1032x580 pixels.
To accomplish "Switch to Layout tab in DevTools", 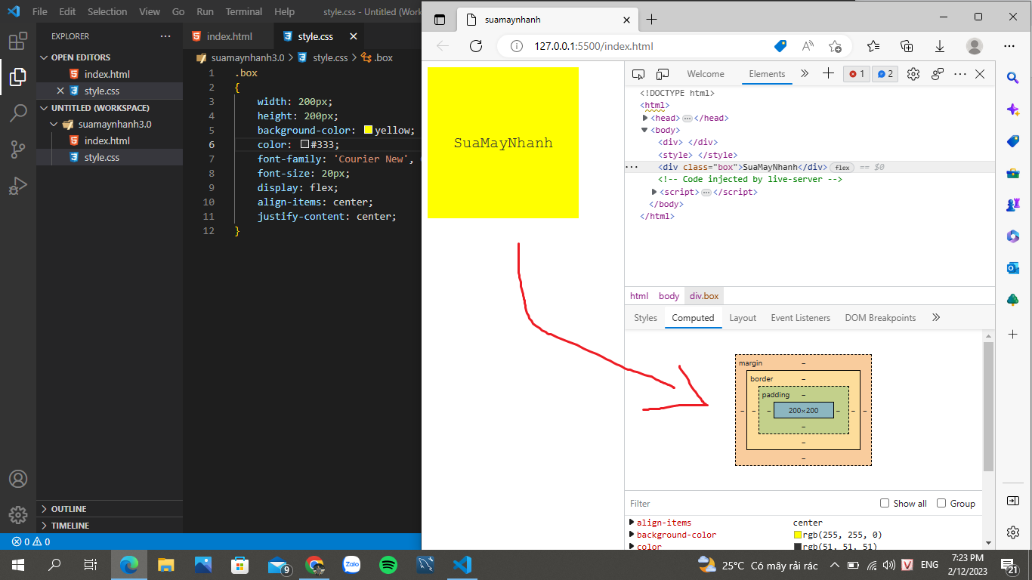I will coord(743,318).
